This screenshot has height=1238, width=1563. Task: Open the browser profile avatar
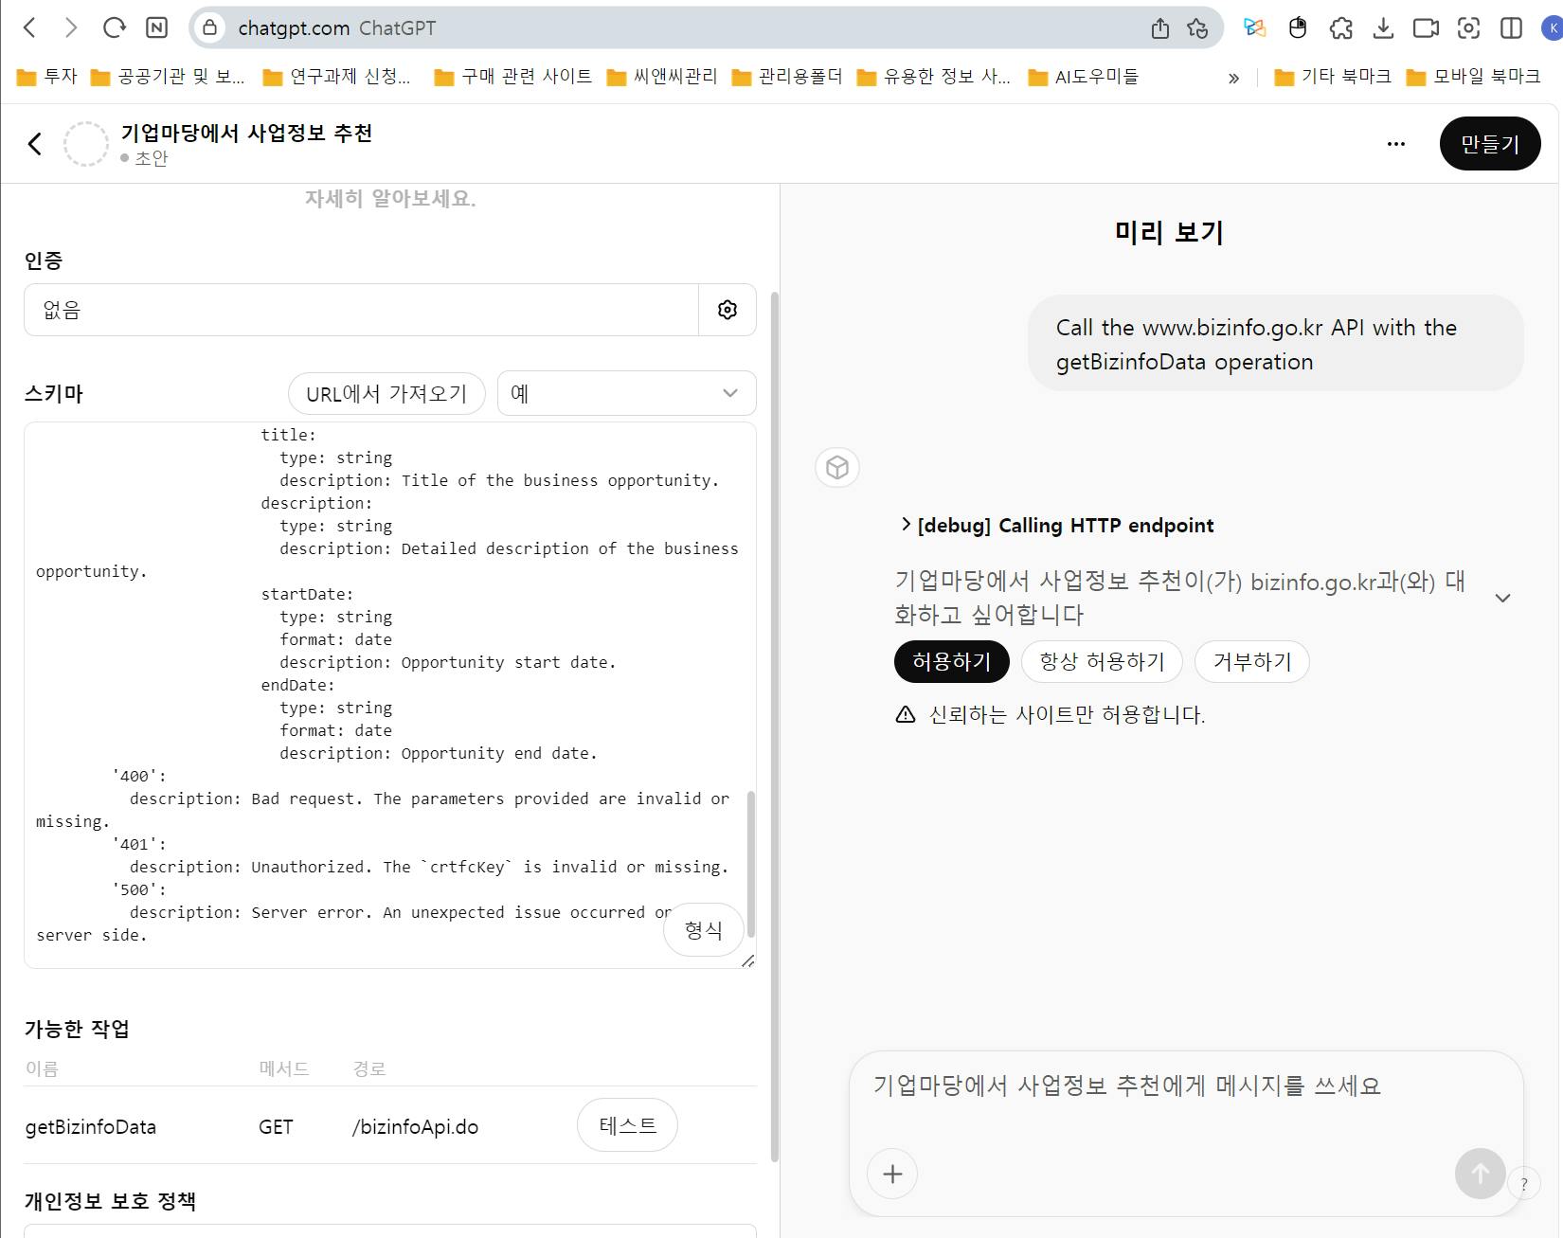1553,27
